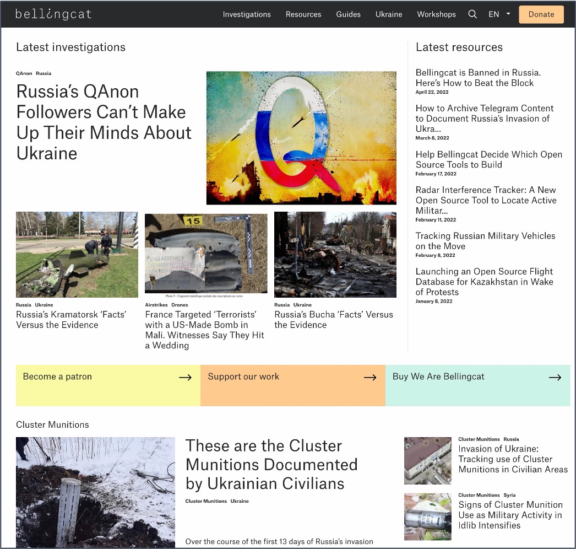Screen dimensions: 576x549
Task: Click the QAnon tag above main headline
Action: point(24,73)
